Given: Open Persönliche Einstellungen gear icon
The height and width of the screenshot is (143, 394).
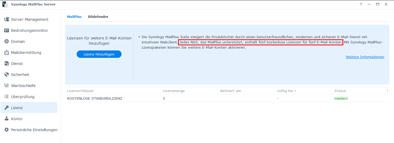Looking at the screenshot, I should 7,130.
